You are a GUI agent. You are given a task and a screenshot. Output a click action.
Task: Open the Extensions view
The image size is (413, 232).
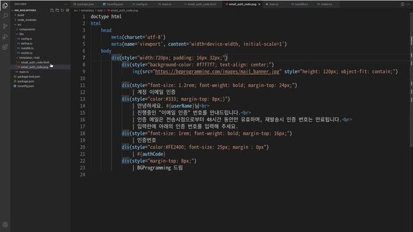[5, 47]
